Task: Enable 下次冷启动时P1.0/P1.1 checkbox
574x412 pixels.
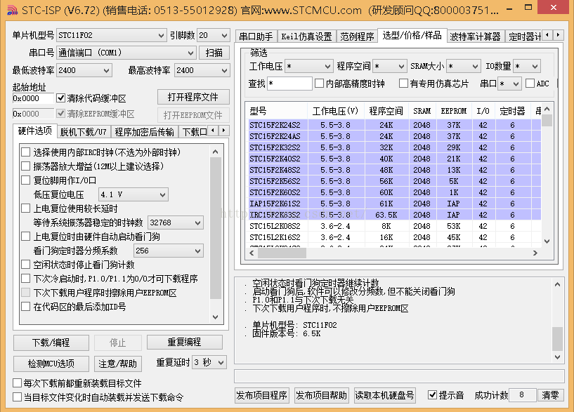Action: [x=25, y=279]
